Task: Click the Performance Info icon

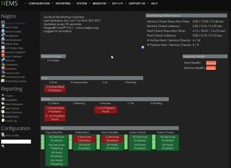Action: coord(3,77)
